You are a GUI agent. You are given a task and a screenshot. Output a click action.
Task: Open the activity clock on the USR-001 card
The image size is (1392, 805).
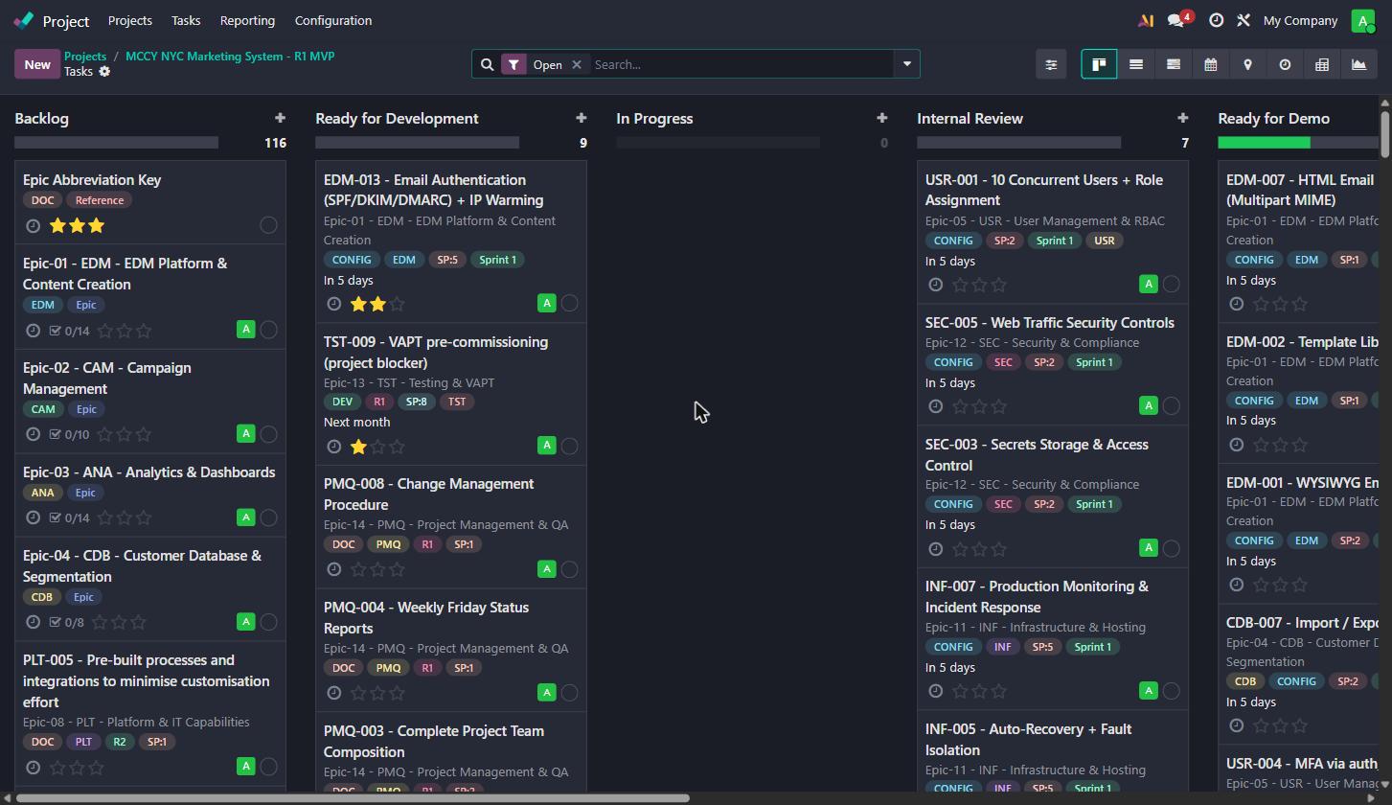coord(935,285)
